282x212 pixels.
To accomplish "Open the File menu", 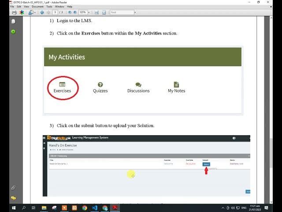I will point(12,7).
